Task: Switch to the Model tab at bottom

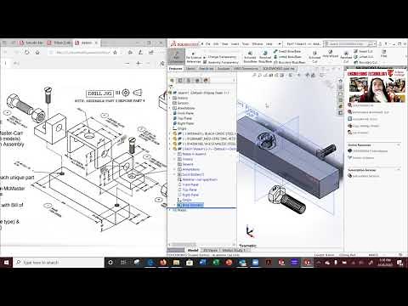Action: (193, 250)
